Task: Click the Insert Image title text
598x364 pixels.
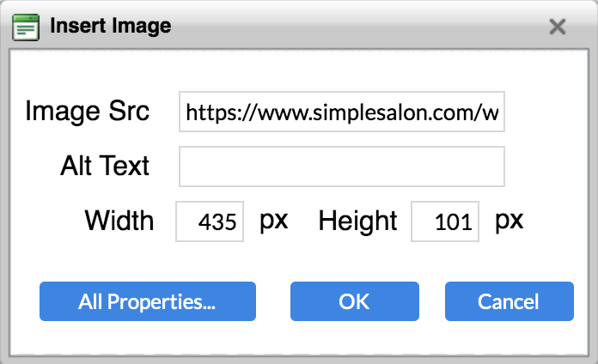Action: (111, 26)
